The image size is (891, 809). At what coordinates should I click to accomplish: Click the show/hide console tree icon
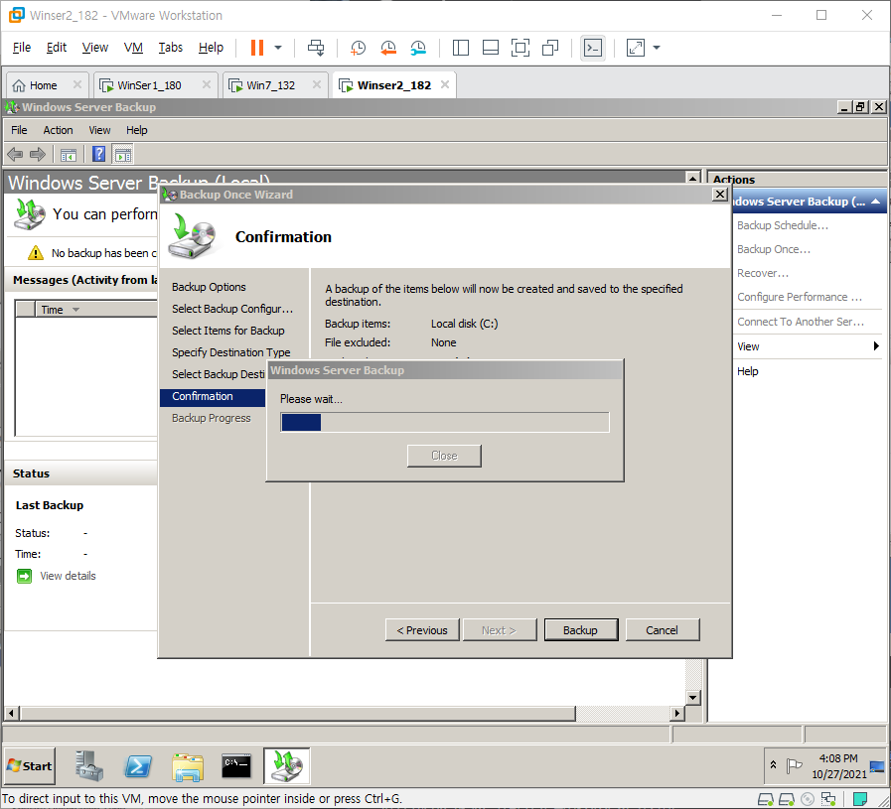click(69, 155)
